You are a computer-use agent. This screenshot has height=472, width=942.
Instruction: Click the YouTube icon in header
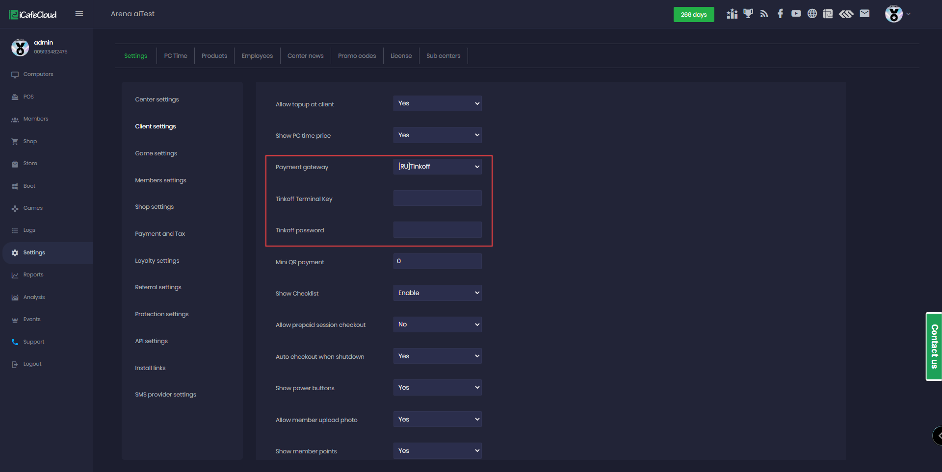(796, 14)
